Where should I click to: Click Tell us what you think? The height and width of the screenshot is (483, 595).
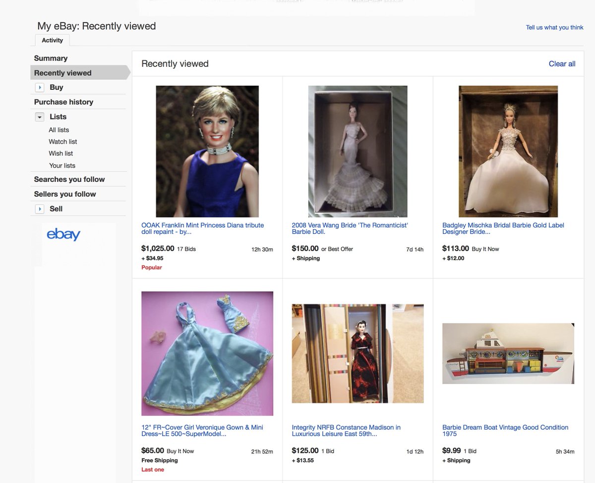554,28
